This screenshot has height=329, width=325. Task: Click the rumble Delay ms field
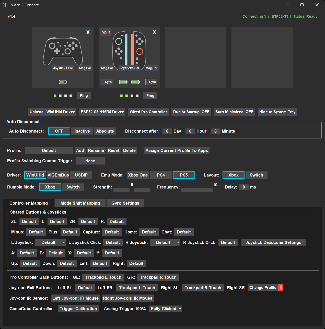[244, 187]
